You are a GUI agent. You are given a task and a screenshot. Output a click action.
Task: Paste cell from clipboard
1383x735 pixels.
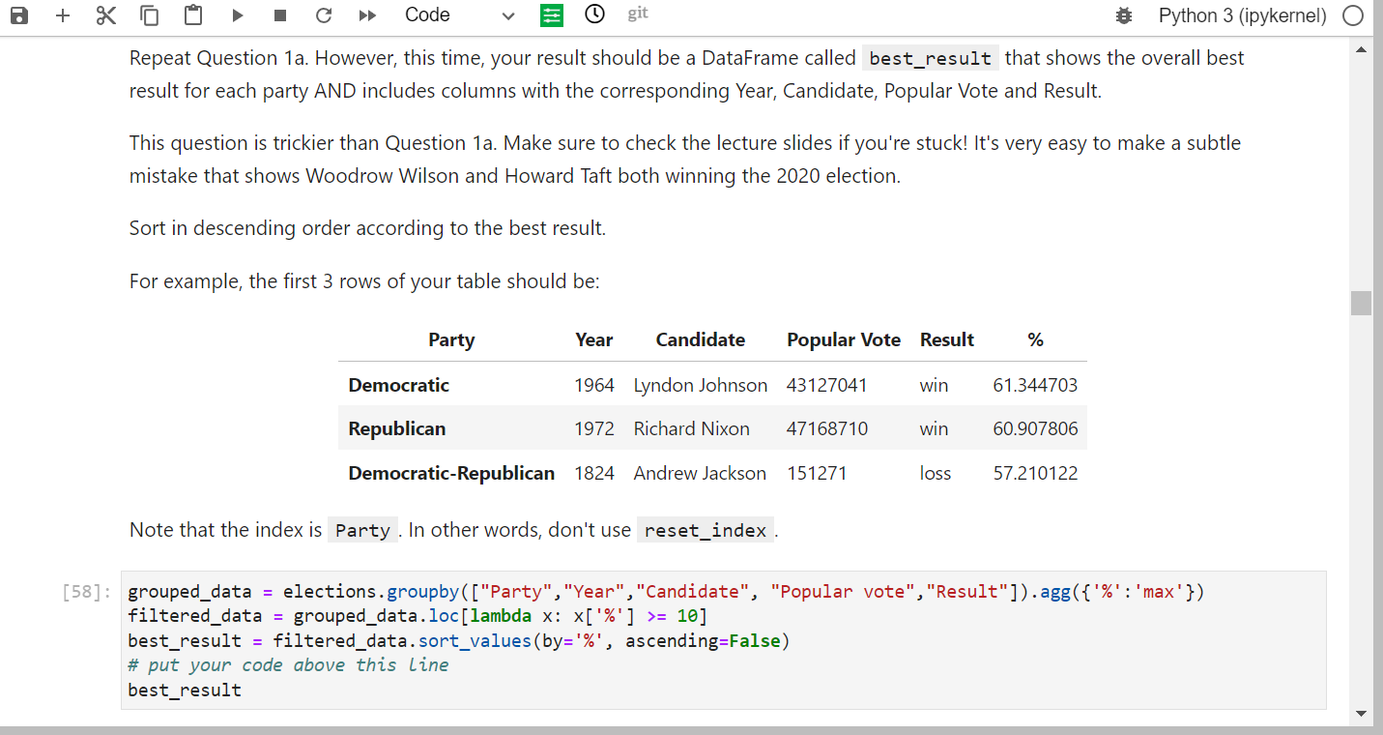tap(194, 15)
